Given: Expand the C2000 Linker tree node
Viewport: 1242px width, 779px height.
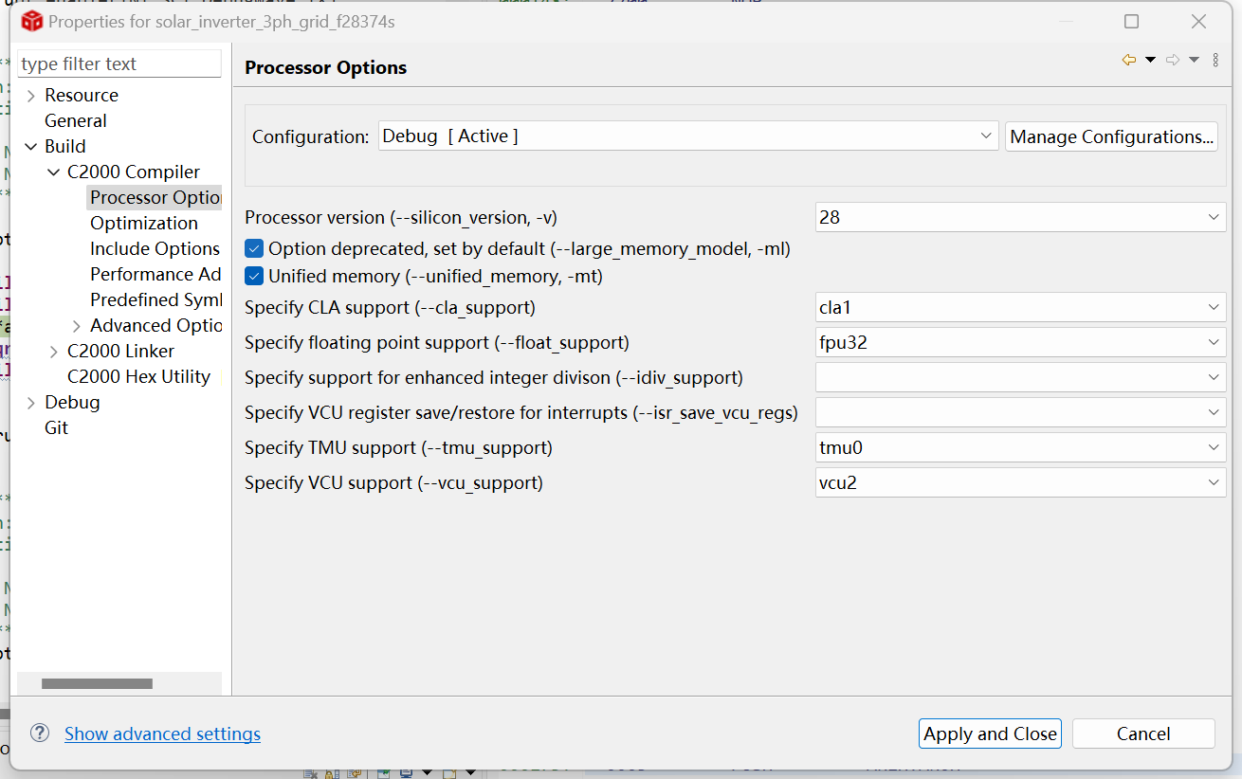Looking at the screenshot, I should point(54,352).
